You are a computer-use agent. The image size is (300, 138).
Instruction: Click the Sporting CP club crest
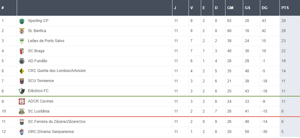click(x=21, y=21)
